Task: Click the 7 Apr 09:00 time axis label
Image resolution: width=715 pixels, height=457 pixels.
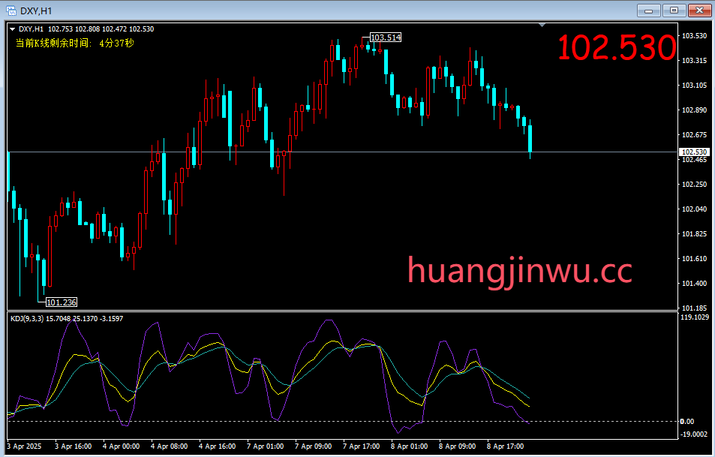Action: pyautogui.click(x=313, y=446)
